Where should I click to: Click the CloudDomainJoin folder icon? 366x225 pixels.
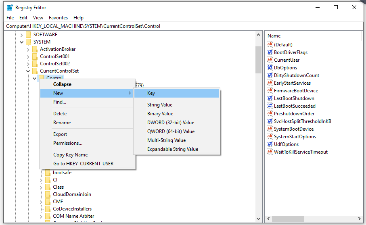click(48, 194)
